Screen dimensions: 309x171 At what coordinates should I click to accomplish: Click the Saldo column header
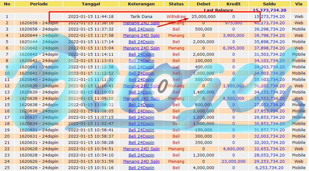point(269,4)
